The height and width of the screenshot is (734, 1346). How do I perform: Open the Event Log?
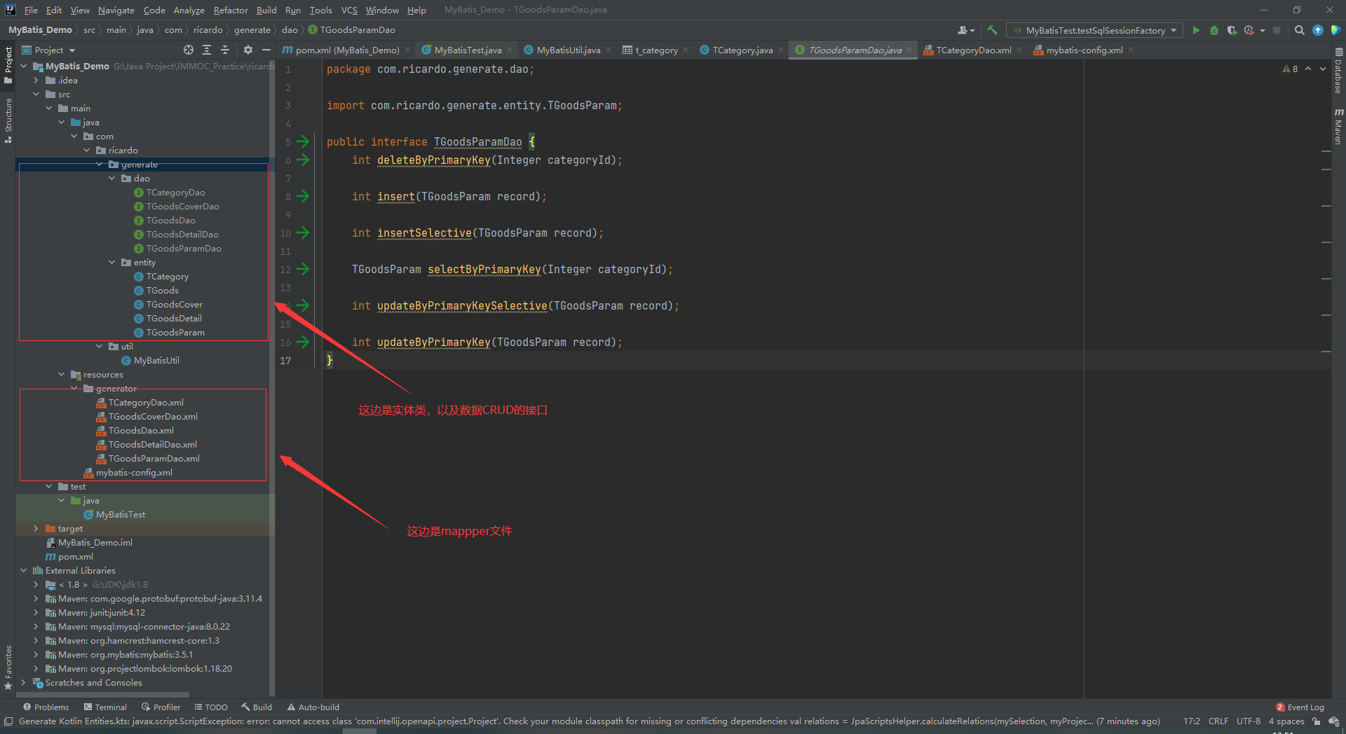[1300, 707]
